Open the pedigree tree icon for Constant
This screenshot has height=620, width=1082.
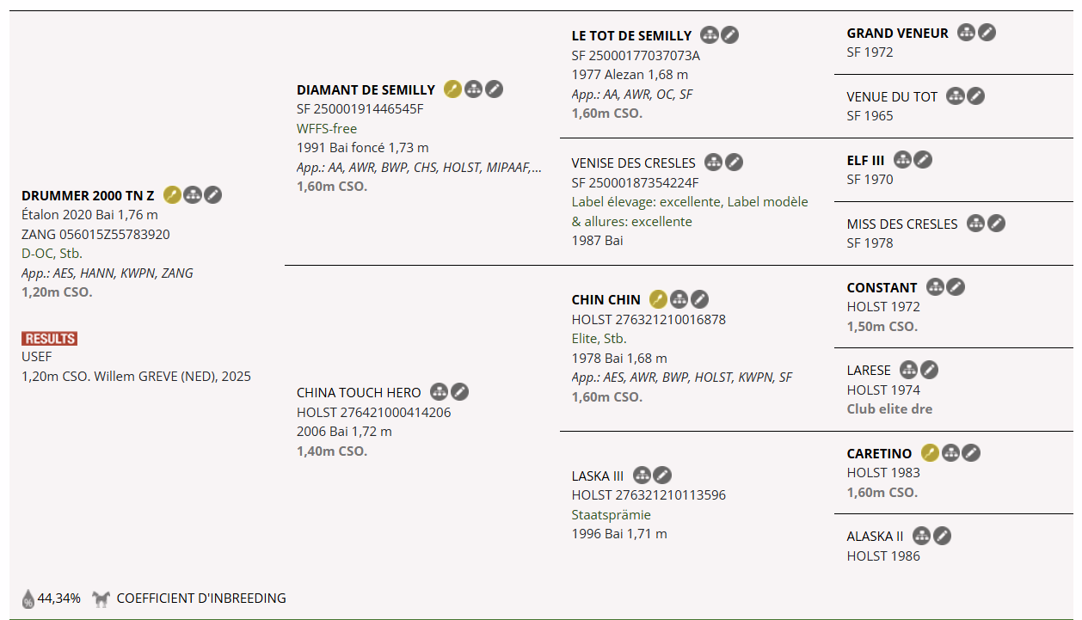click(935, 287)
